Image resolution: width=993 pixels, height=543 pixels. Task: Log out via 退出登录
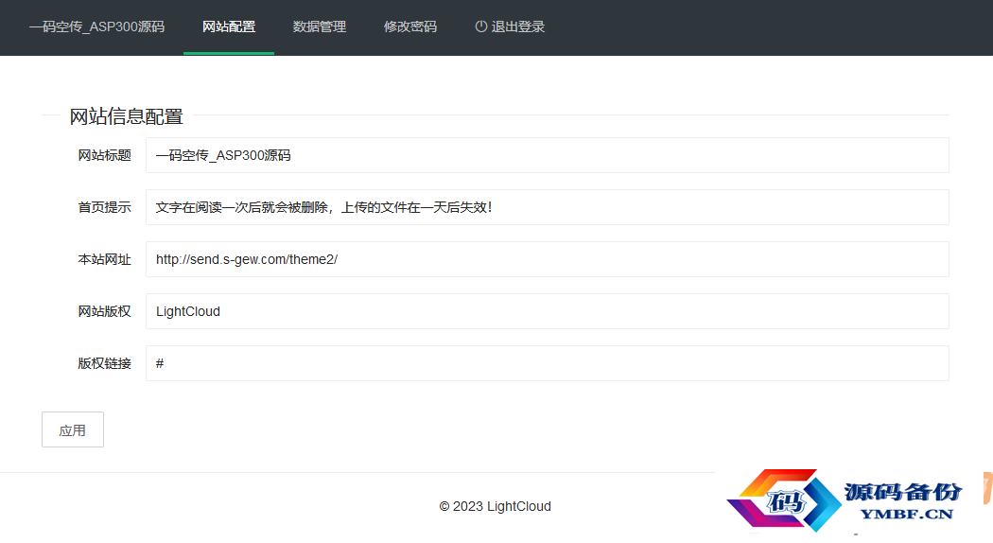tap(510, 26)
